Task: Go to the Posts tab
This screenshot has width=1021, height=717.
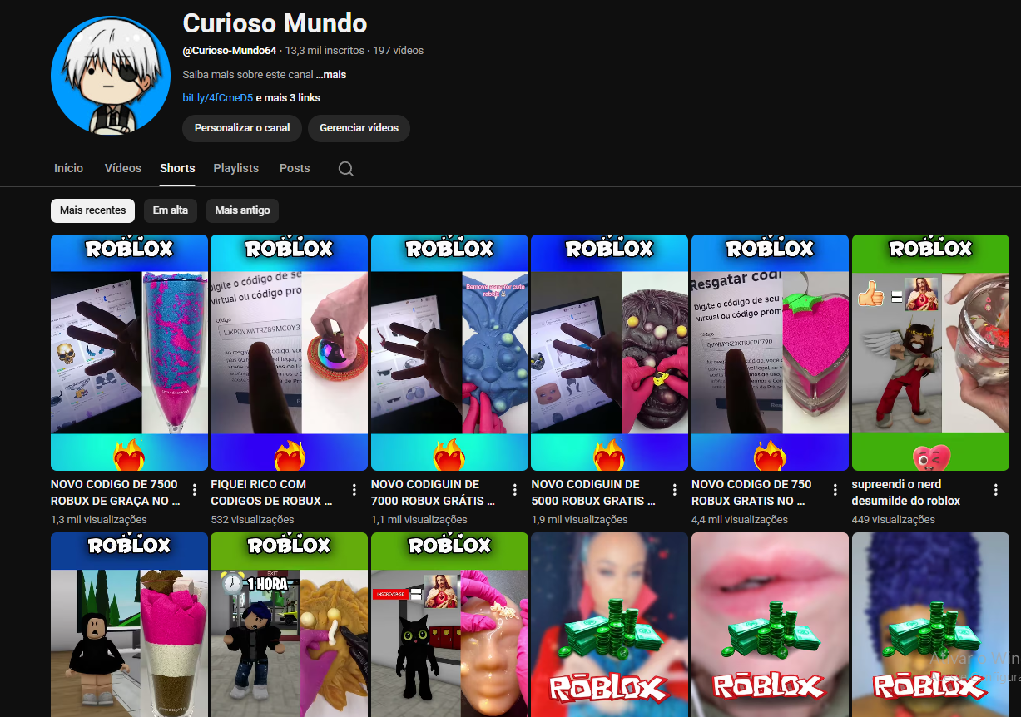Action: point(295,168)
